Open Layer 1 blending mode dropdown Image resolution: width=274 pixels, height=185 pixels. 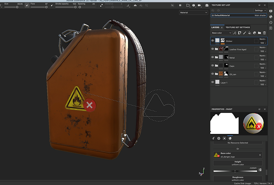[x=263, y=80]
